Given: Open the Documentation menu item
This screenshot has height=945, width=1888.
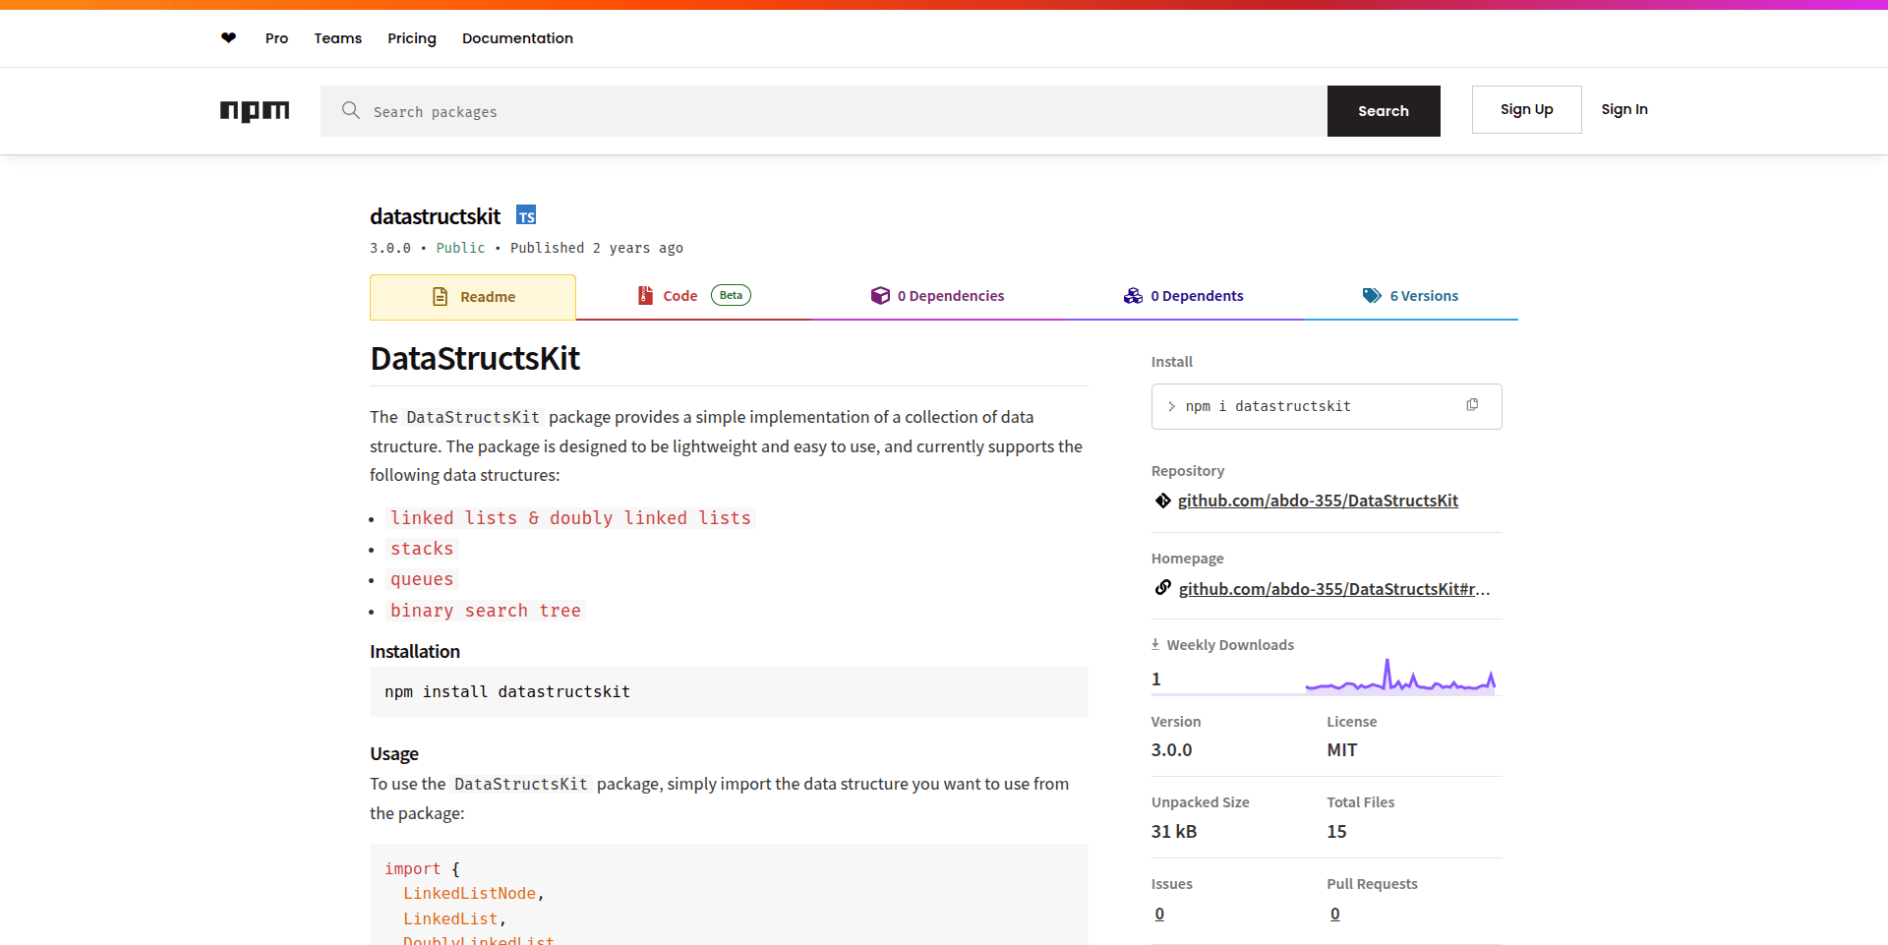Looking at the screenshot, I should pos(517,38).
